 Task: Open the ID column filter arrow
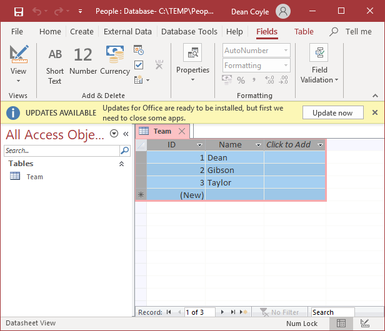199,145
